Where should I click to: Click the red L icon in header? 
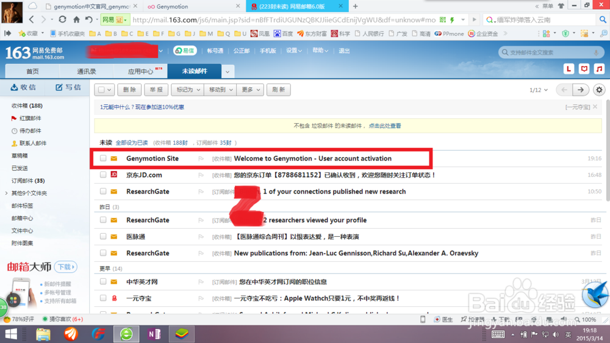click(x=569, y=69)
